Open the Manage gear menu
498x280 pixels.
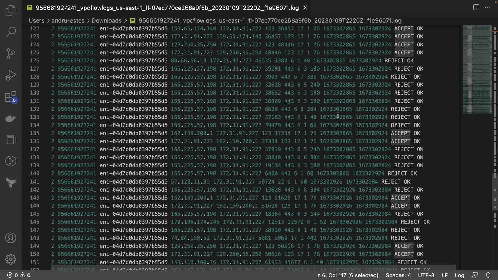click(11, 259)
